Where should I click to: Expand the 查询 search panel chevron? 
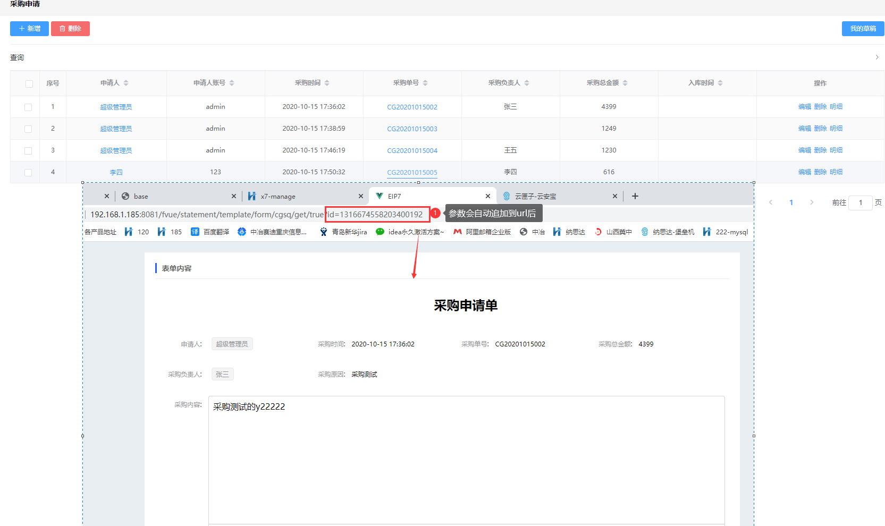click(x=876, y=57)
